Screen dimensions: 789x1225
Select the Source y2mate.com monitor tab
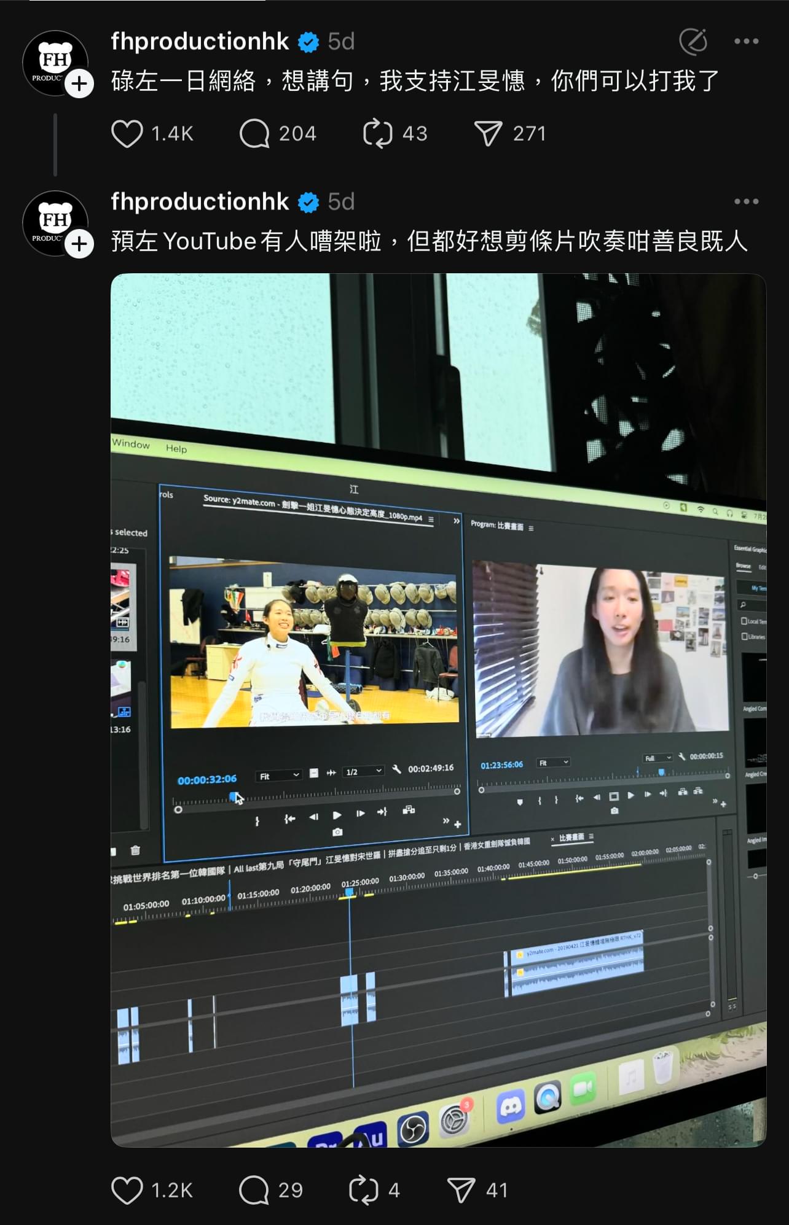(x=313, y=508)
